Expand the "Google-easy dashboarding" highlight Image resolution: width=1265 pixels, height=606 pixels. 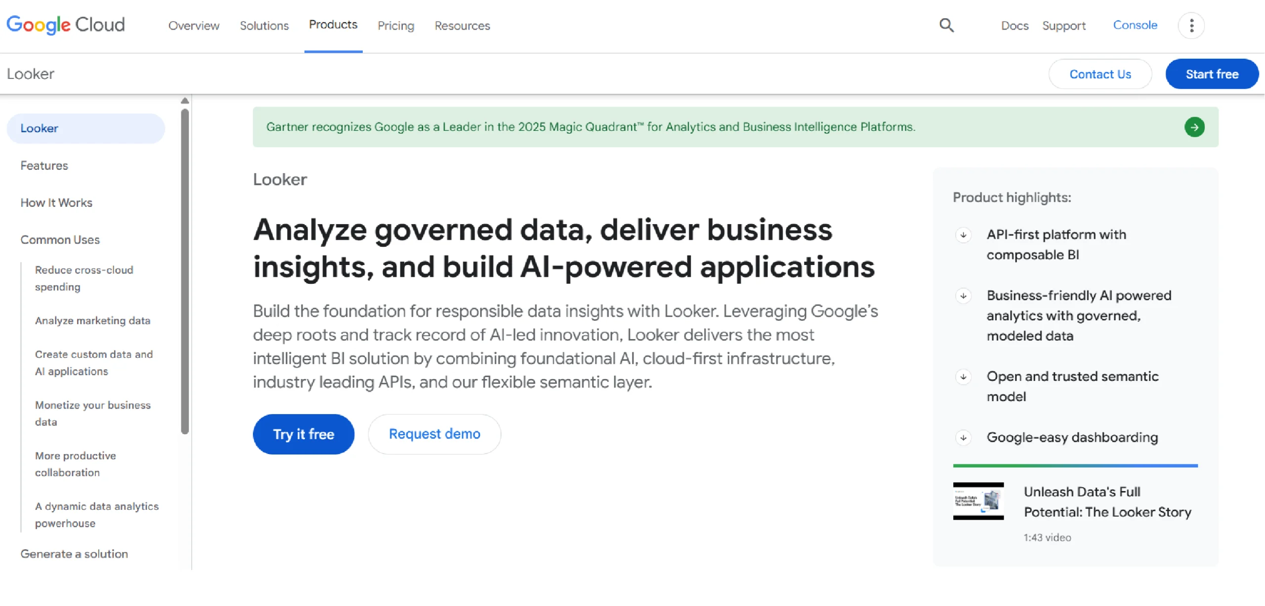pos(963,437)
